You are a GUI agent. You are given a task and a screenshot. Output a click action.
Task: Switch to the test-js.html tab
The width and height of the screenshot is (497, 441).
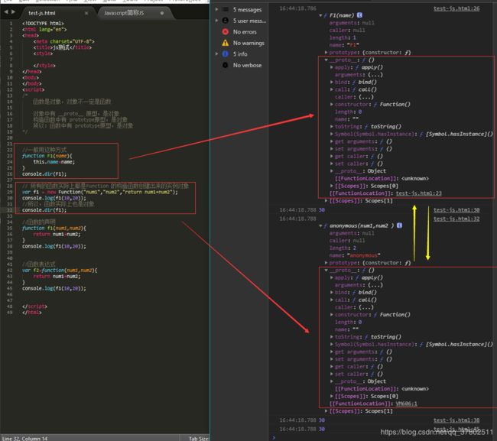coord(42,13)
